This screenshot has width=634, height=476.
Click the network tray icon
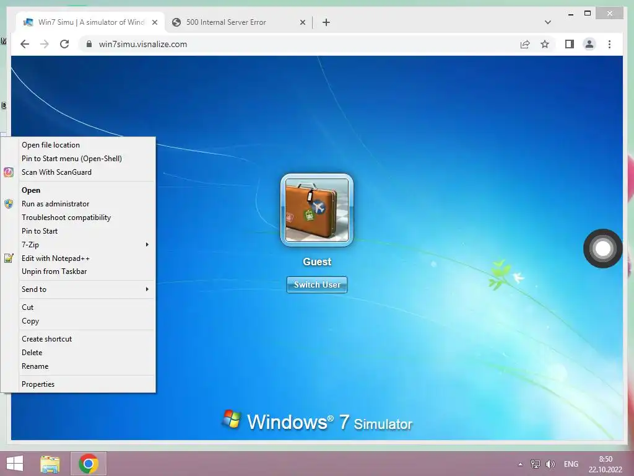(536, 464)
